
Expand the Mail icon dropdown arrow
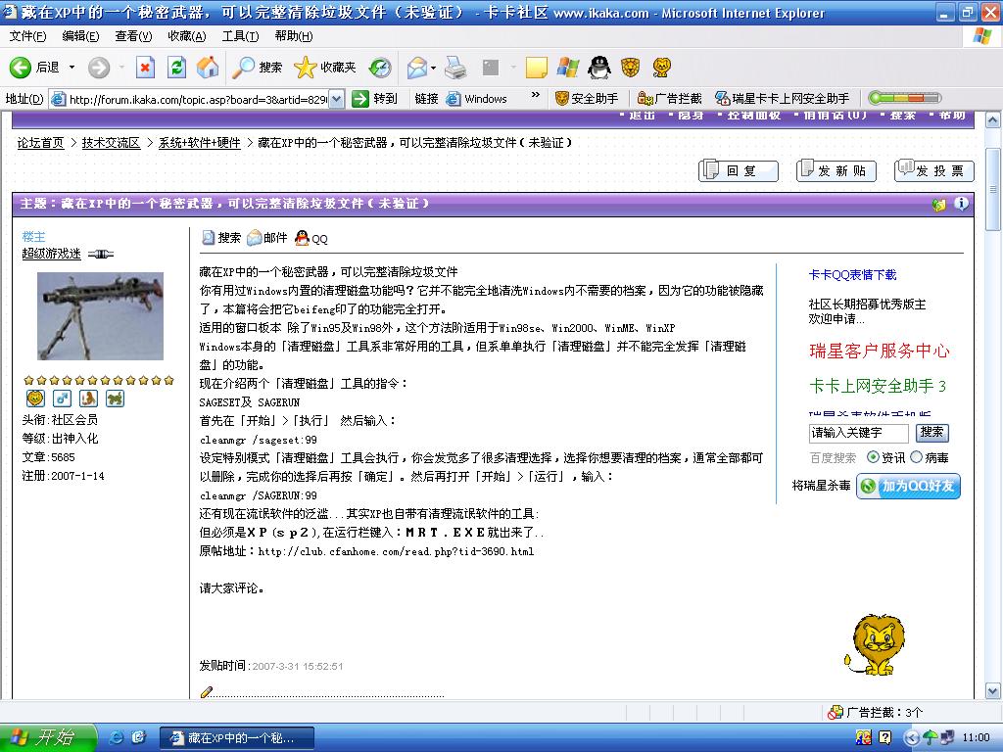point(432,67)
